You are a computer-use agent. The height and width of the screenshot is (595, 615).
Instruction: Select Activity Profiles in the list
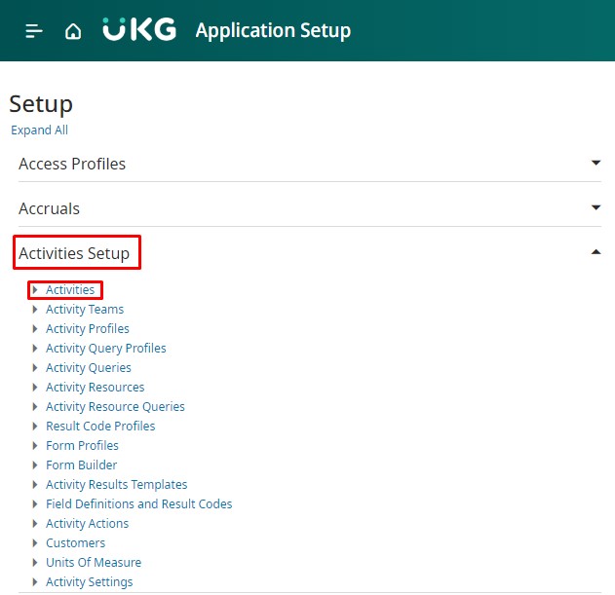[88, 329]
